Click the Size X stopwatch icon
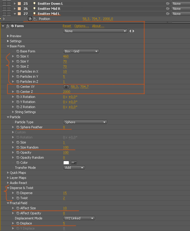This screenshot has height=231, width=190. [18, 56]
